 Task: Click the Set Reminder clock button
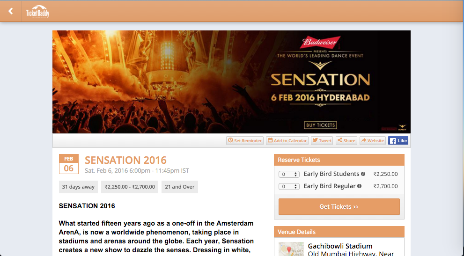pos(245,140)
